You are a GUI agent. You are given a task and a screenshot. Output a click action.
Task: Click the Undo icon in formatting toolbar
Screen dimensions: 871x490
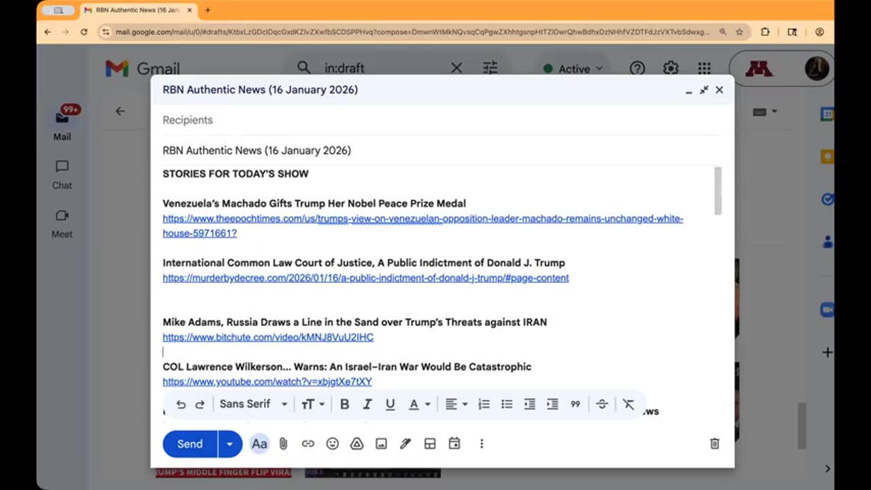(x=180, y=404)
